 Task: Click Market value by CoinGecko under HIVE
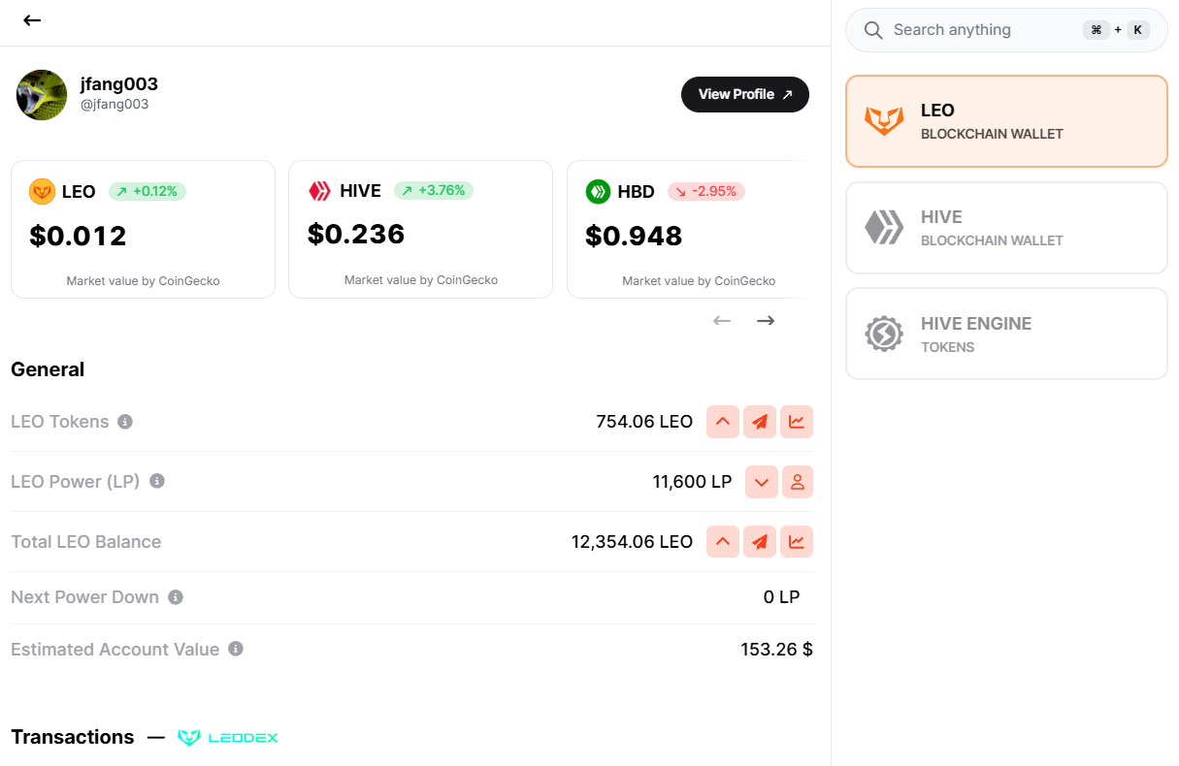pos(421,280)
